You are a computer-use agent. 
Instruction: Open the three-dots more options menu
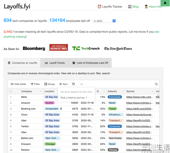(x=82, y=84)
